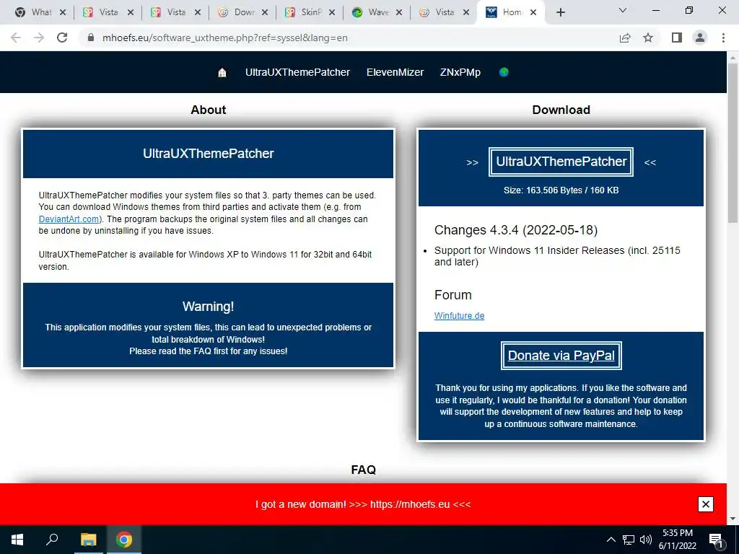Open a new tab with plus button

click(x=560, y=13)
